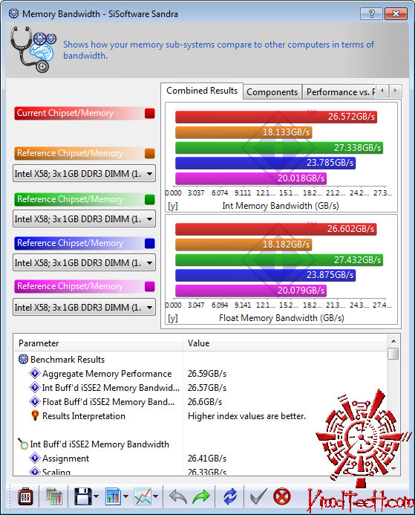Open help with the question mark button

click(371, 14)
